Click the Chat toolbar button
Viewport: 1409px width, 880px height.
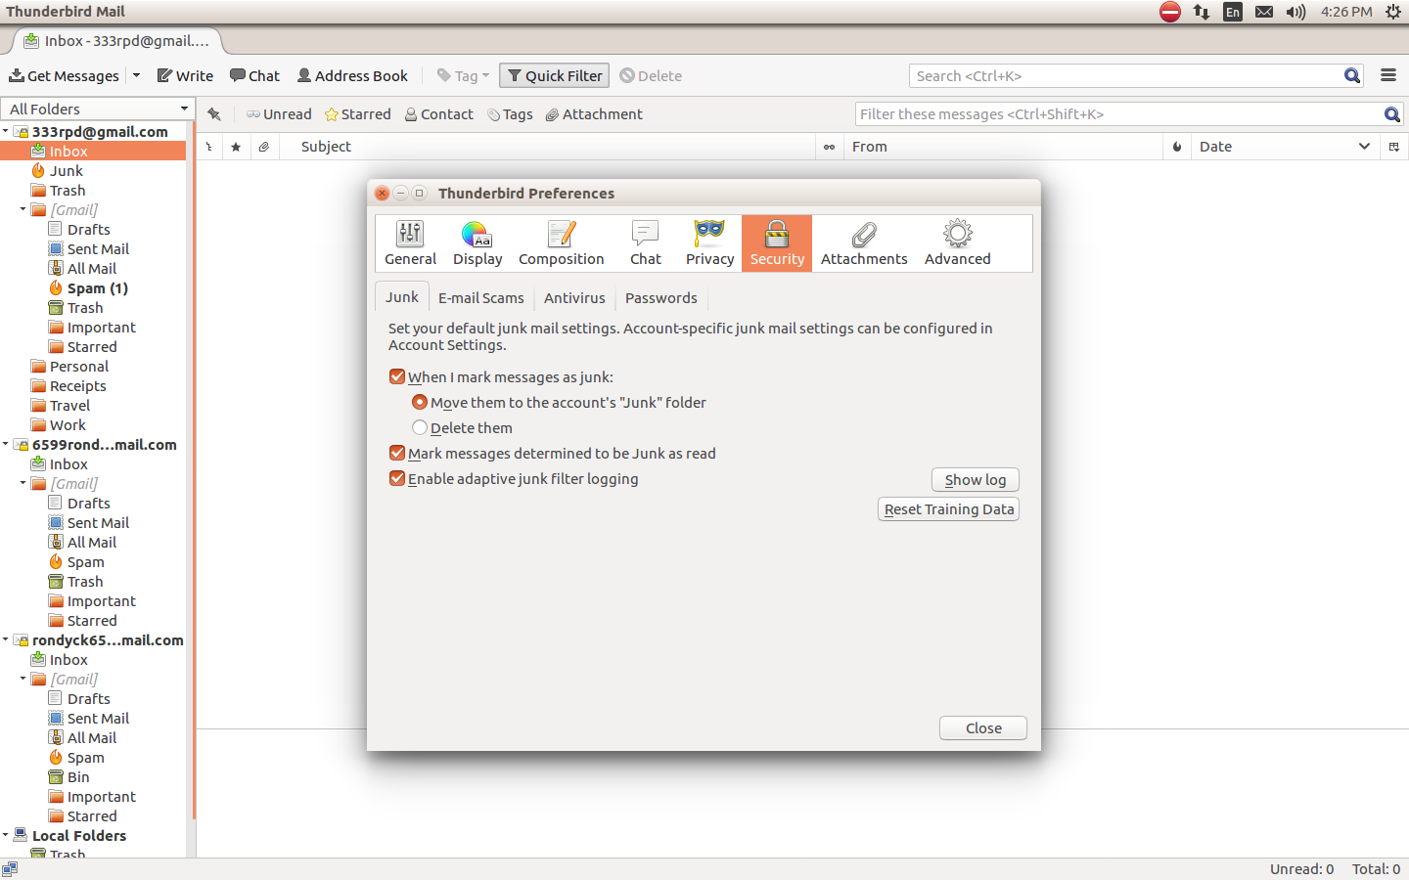254,76
